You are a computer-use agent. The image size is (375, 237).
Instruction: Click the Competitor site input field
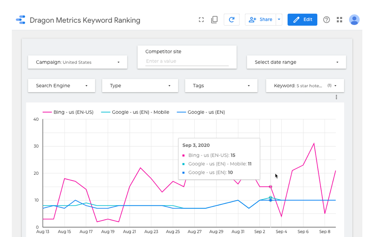(187, 61)
